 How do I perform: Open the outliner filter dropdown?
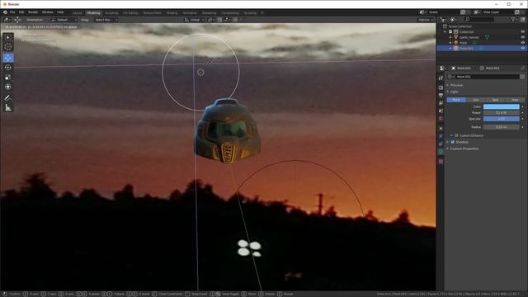[514, 20]
